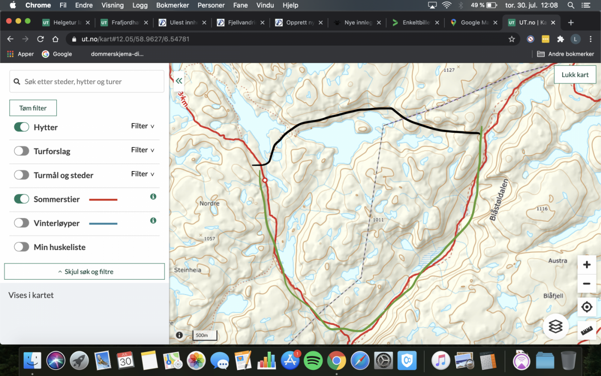This screenshot has width=601, height=376.
Task: Turn on the Vinterløyper toggle
Action: point(21,223)
